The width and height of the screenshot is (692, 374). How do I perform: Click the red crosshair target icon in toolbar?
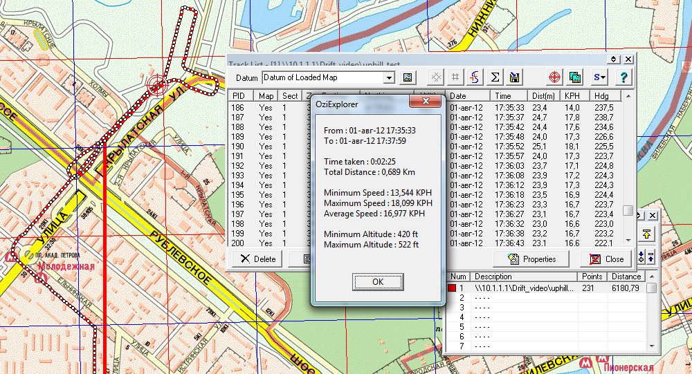click(x=554, y=77)
